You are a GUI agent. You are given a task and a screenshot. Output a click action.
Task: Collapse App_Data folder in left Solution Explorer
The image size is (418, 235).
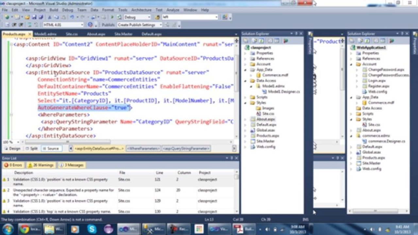tap(246, 70)
